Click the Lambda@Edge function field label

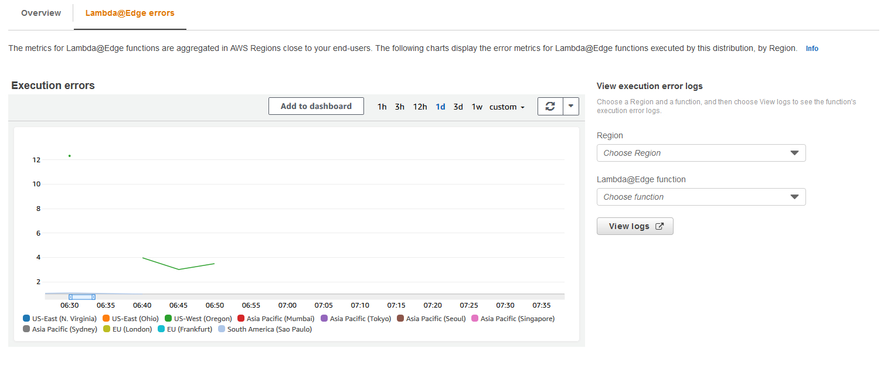click(x=641, y=179)
